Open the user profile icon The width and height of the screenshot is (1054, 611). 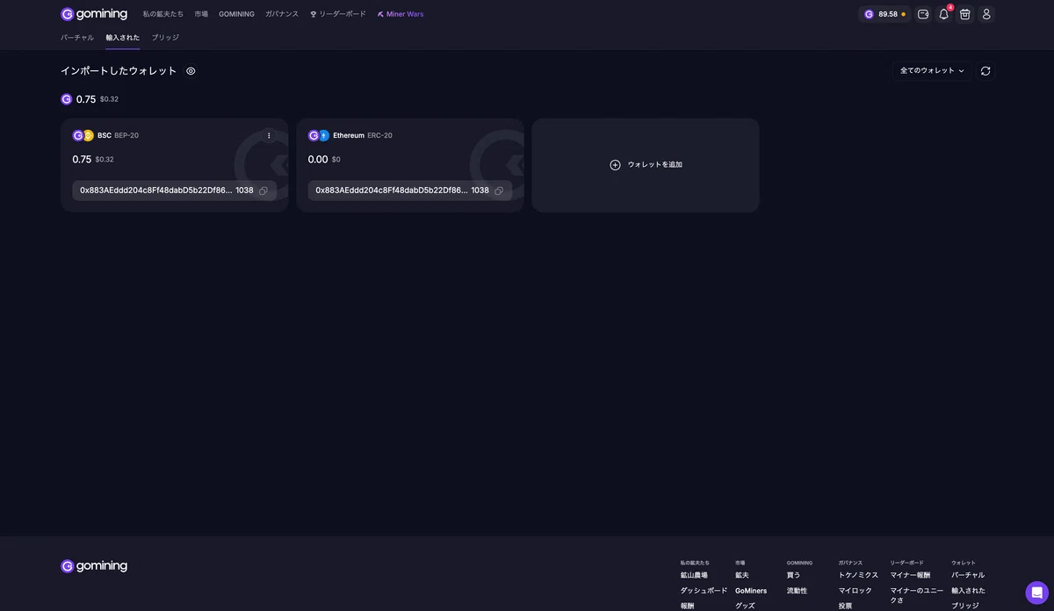pyautogui.click(x=986, y=14)
